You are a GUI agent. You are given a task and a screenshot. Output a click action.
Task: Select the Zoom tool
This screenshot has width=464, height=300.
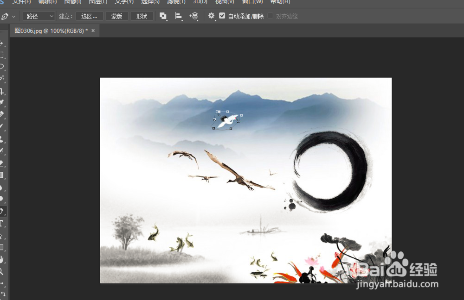coord(1,272)
